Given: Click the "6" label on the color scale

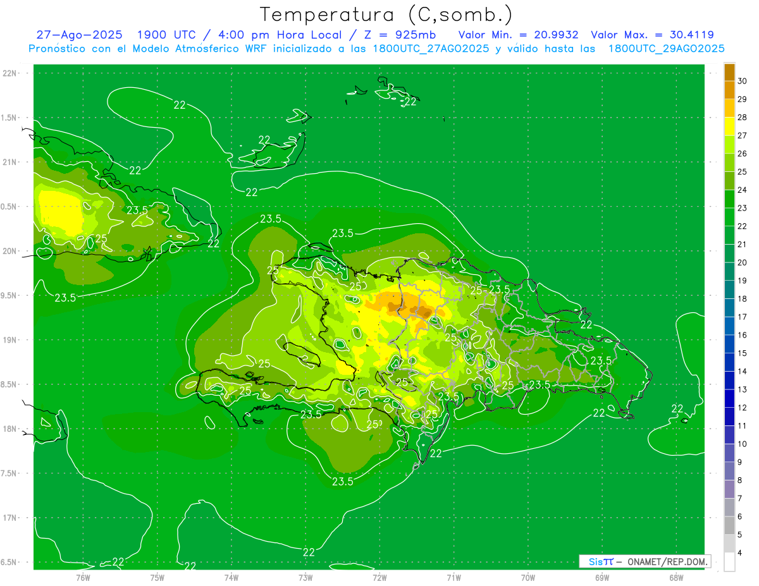Looking at the screenshot, I should [740, 516].
